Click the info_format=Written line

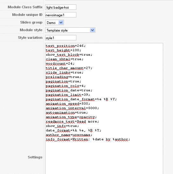88,139
